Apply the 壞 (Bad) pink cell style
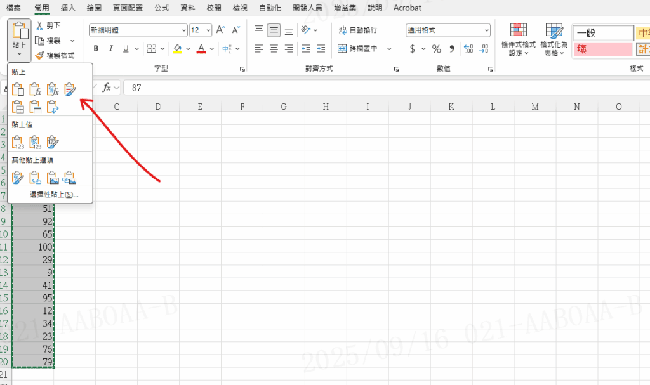Screen dimensions: 650x385 click(603, 49)
